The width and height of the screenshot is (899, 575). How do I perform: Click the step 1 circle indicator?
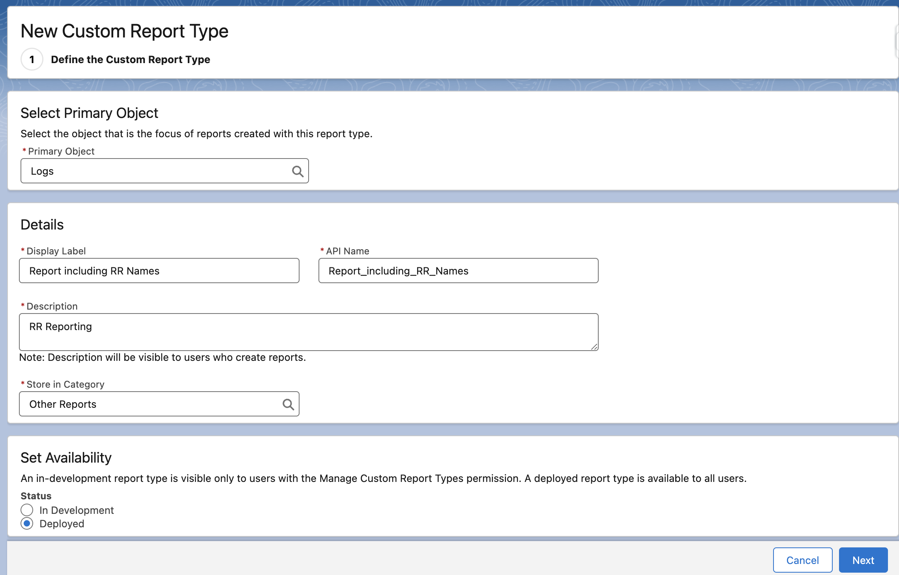coord(32,59)
